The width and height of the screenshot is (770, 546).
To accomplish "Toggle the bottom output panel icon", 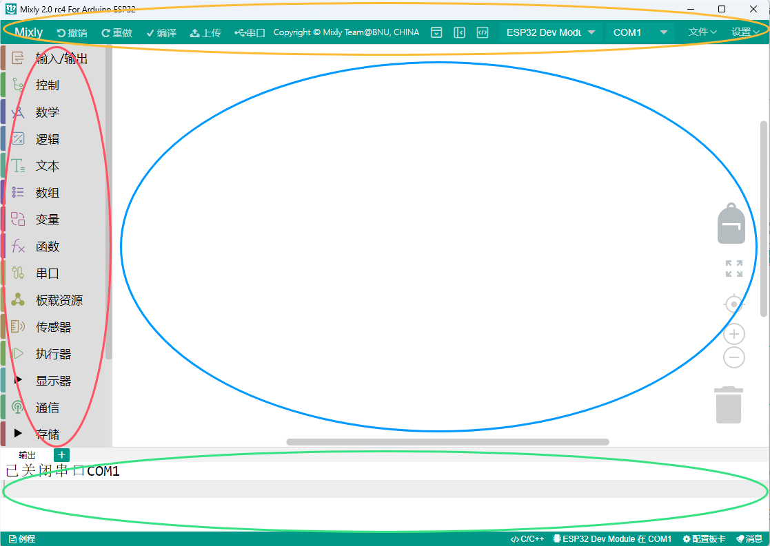I will [436, 32].
